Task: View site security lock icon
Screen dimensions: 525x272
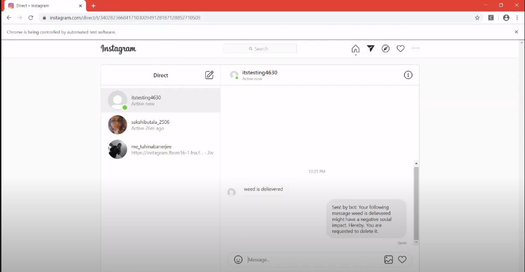Action: [44, 18]
